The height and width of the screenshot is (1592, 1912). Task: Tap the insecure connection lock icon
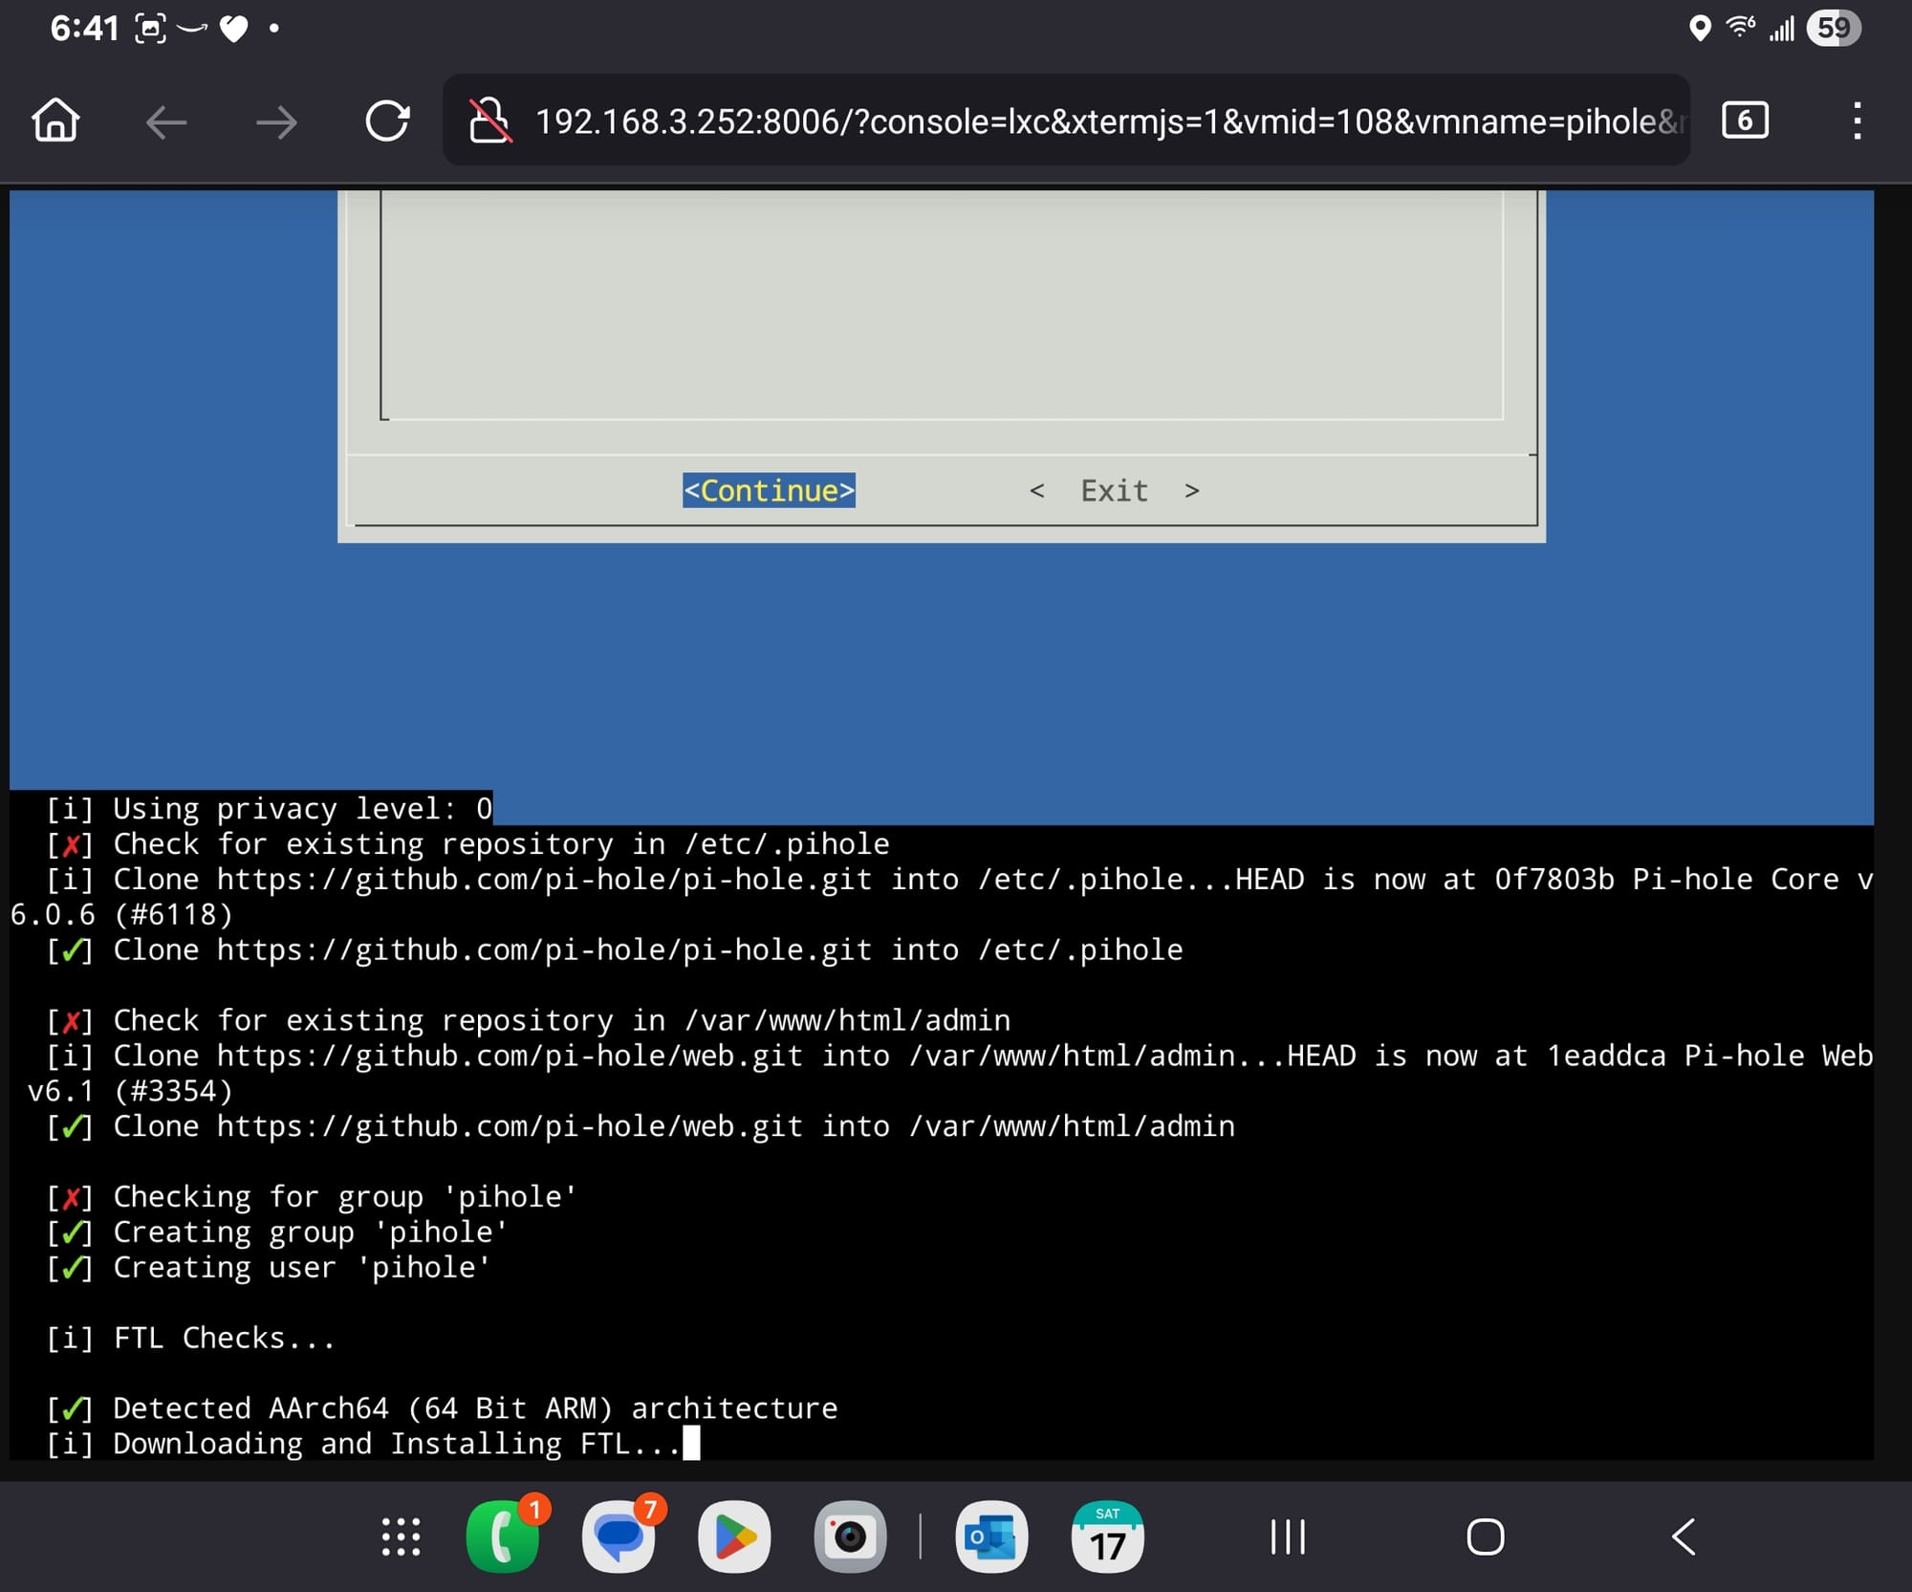(x=489, y=121)
